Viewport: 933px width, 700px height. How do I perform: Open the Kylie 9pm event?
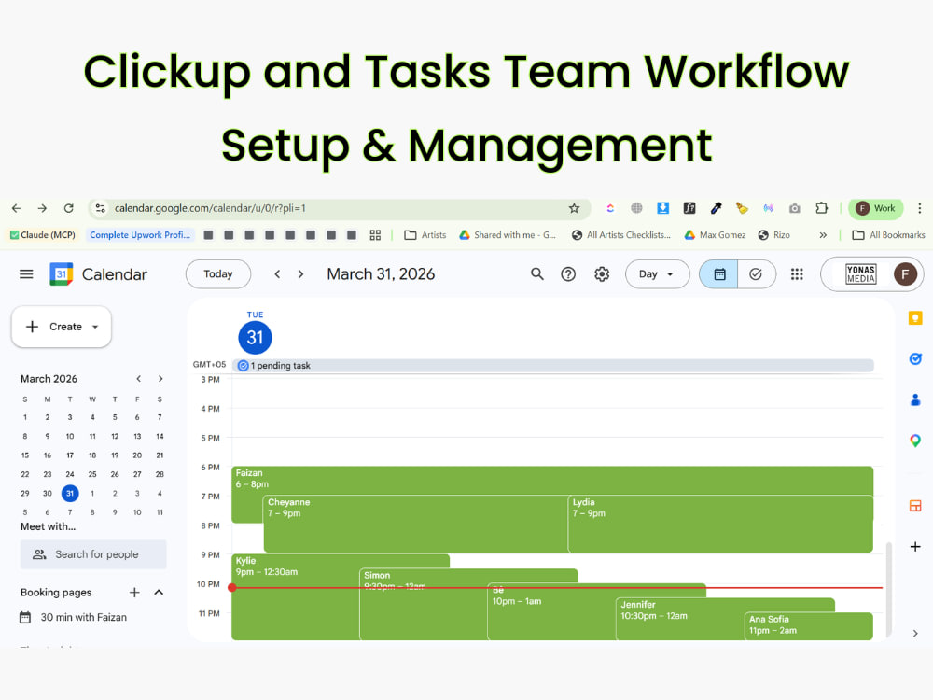pos(295,597)
